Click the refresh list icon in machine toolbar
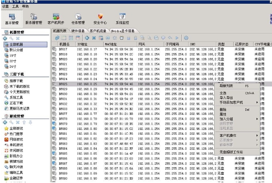Viewport: 272px width, 183px height. [57, 38]
